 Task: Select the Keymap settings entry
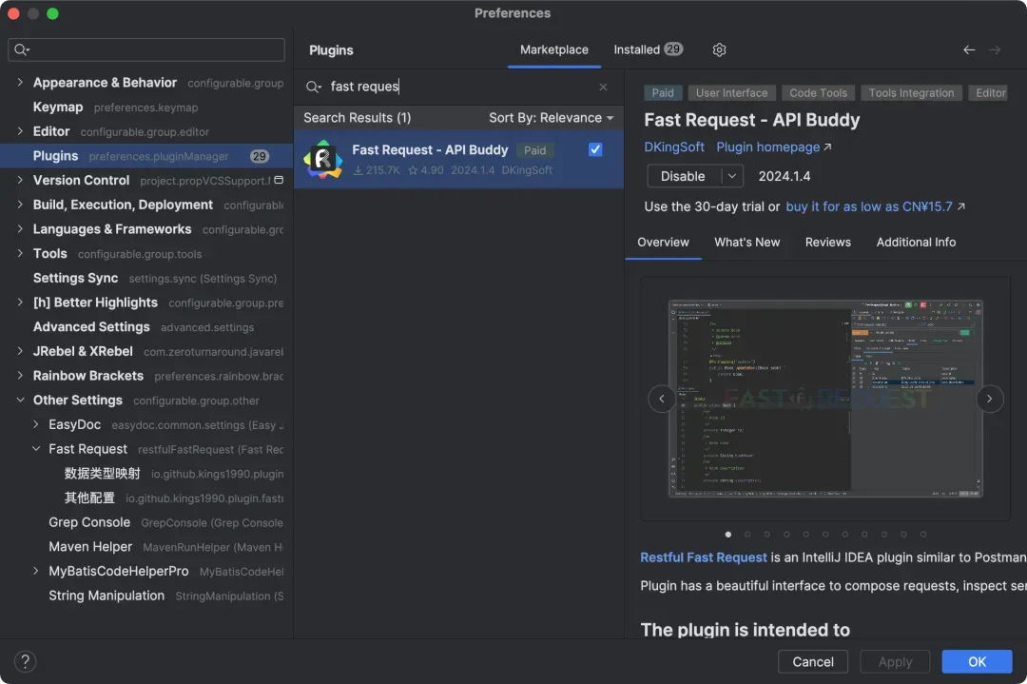tap(146, 107)
